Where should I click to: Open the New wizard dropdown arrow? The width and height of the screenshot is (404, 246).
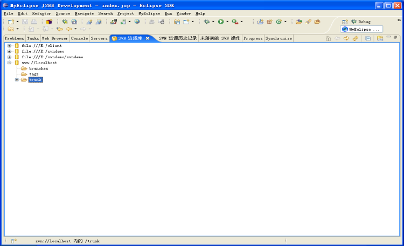pos(18,22)
